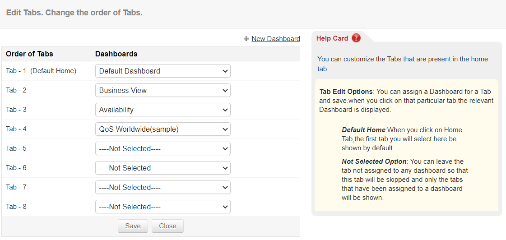The height and width of the screenshot is (240, 506).
Task: Click the Close button
Action: 167,226
